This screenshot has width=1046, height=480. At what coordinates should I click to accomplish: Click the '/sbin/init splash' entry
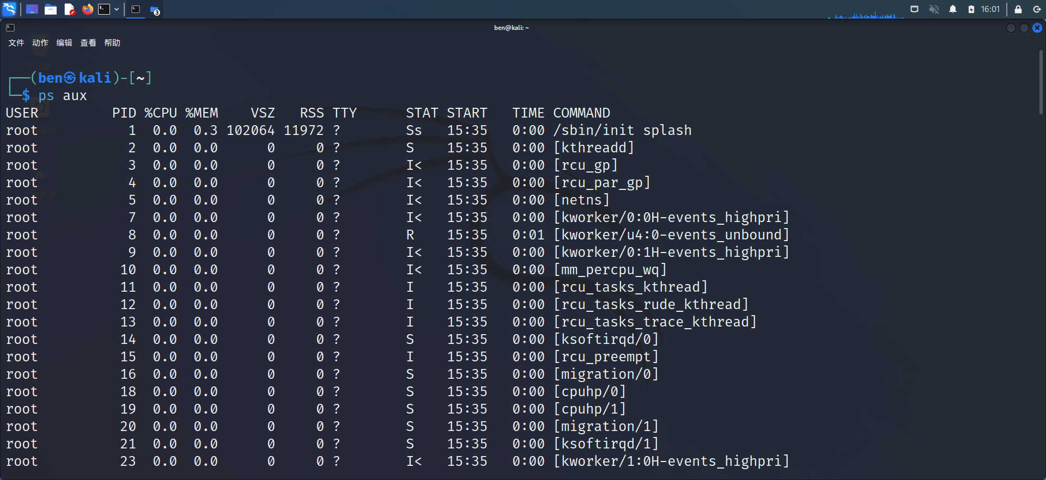(623, 130)
